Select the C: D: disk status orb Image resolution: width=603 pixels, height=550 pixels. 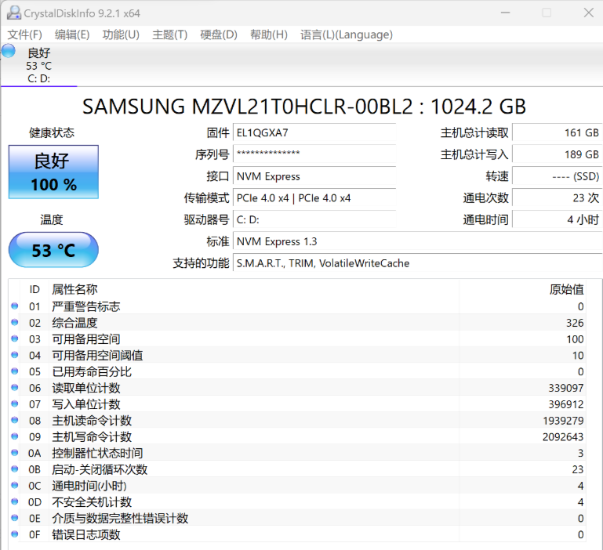(x=8, y=51)
